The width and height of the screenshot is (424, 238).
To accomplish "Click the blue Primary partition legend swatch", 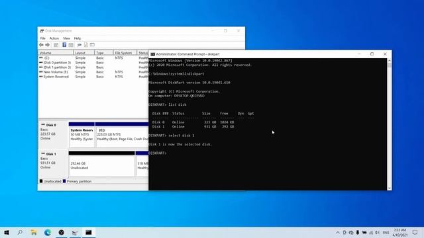I will [x=64, y=181].
